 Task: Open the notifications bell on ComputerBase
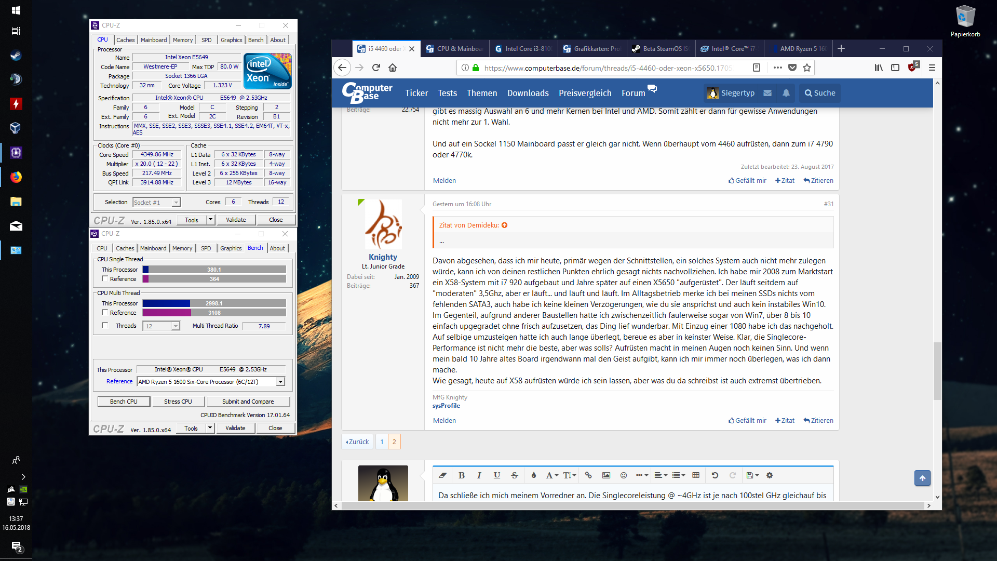point(786,93)
